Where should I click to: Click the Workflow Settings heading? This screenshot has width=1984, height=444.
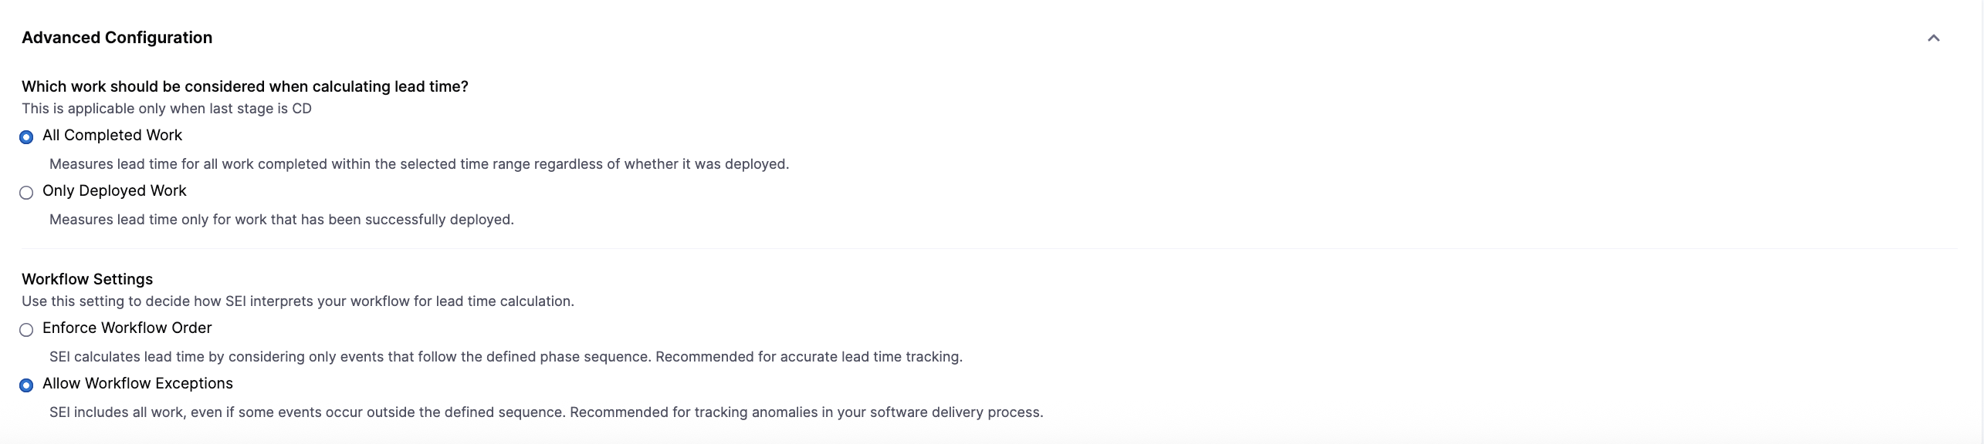87,279
